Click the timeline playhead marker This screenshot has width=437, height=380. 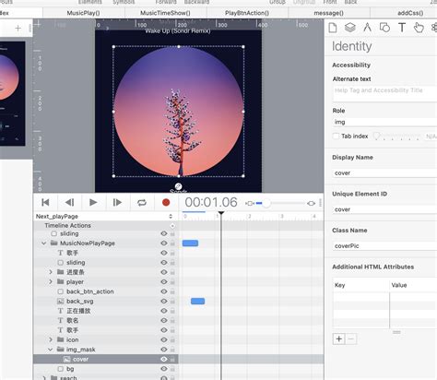pos(221,213)
